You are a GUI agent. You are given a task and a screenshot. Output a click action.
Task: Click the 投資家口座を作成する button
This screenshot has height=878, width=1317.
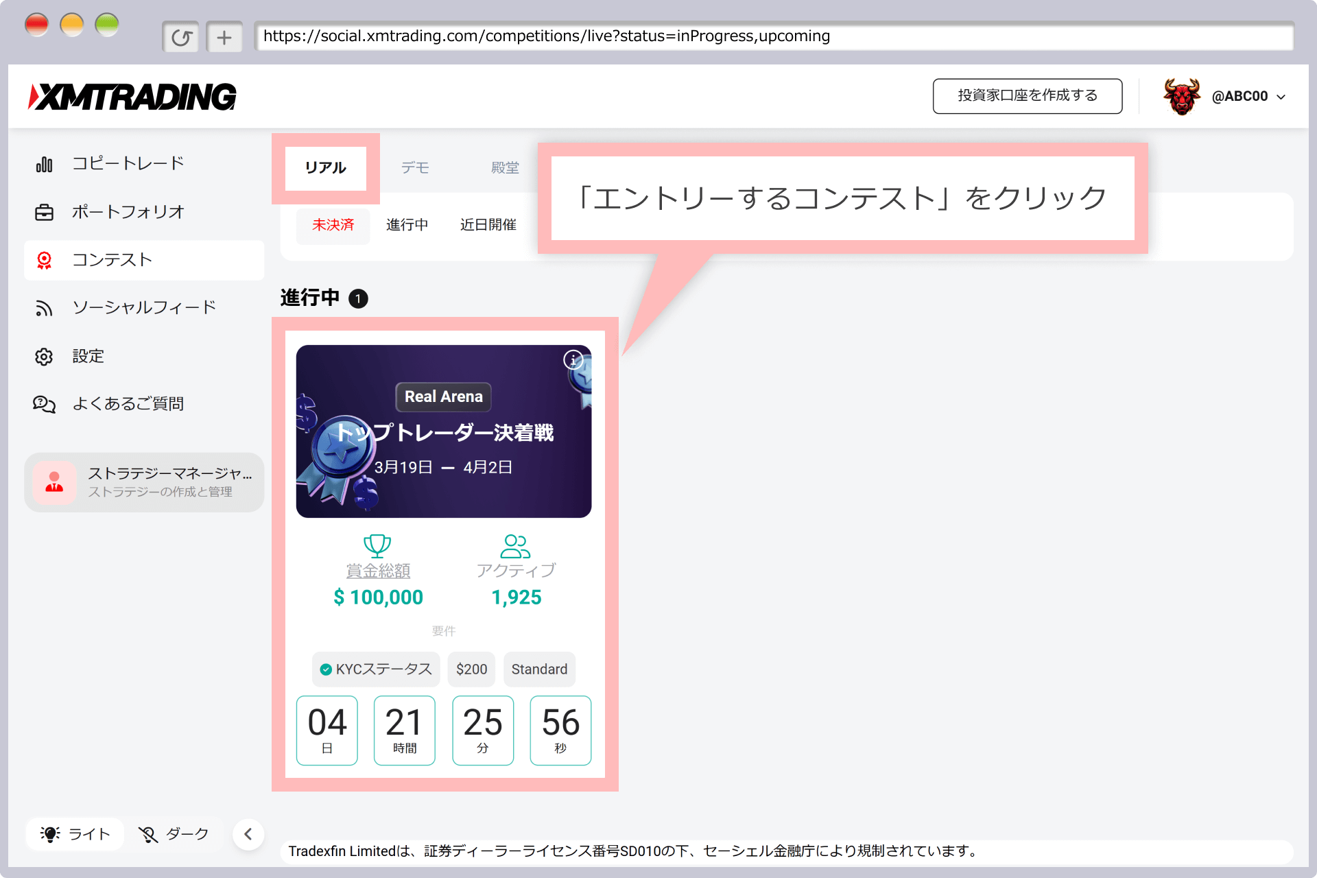1026,96
